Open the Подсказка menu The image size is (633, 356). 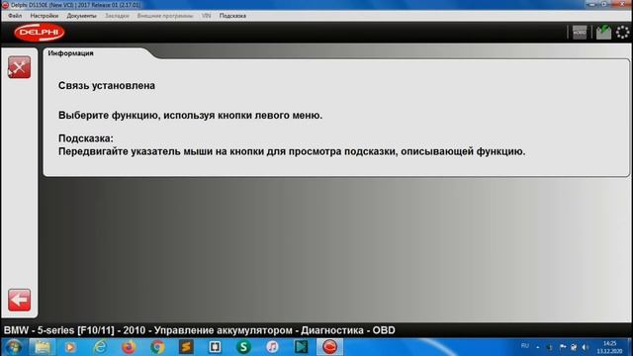pos(232,16)
